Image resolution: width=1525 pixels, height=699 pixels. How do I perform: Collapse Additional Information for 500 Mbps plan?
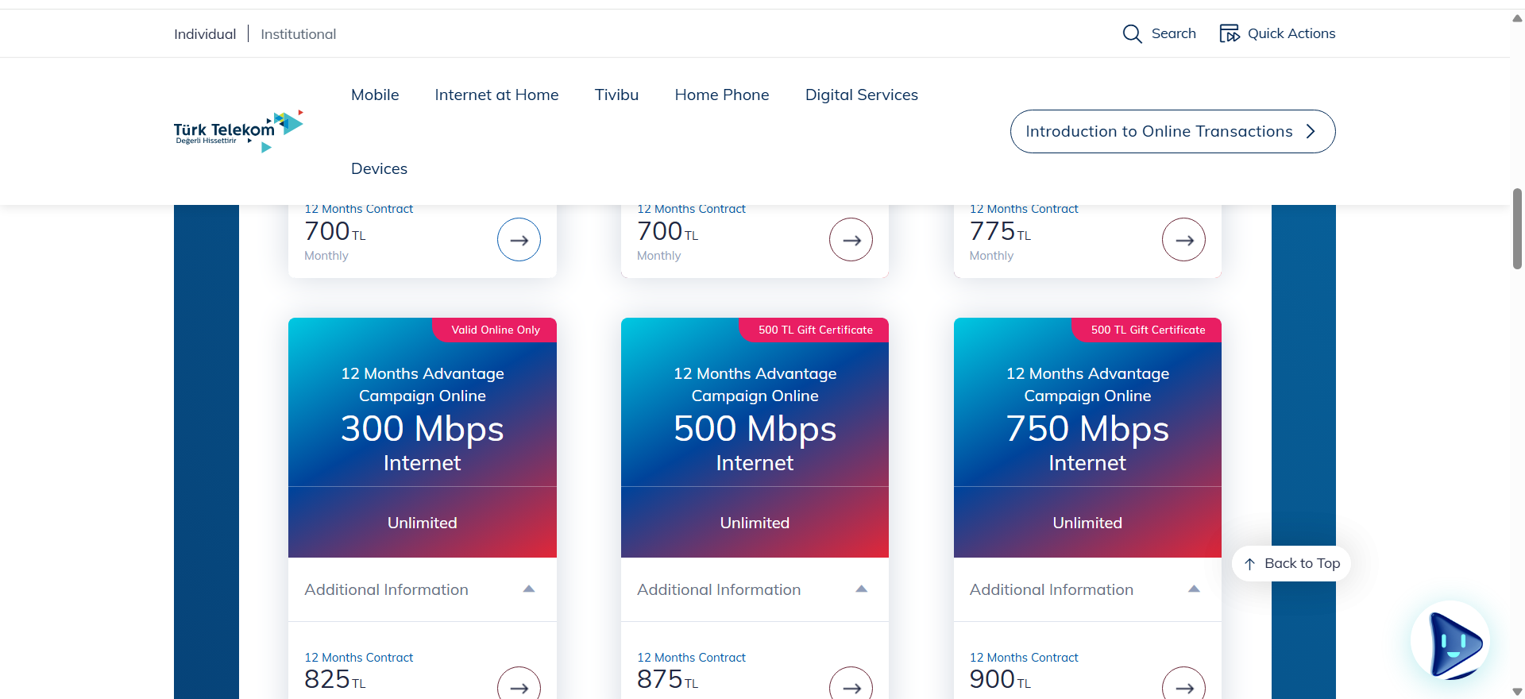coord(861,589)
